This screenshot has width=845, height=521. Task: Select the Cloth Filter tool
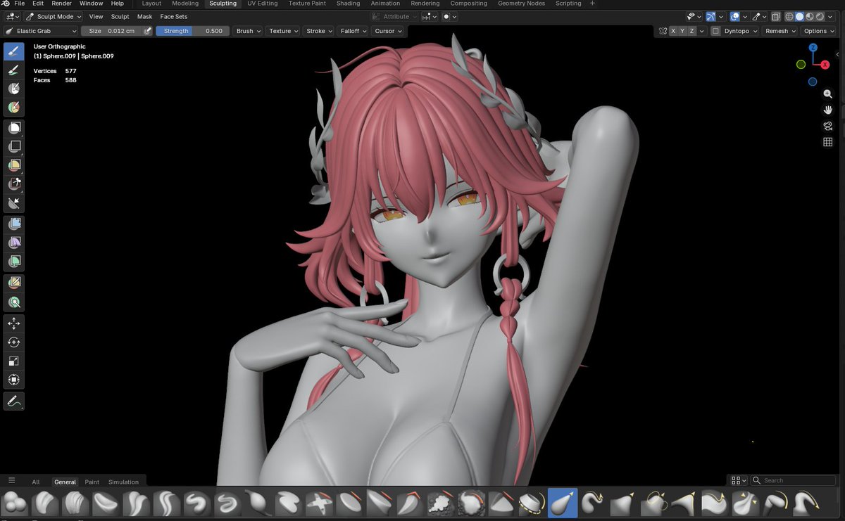(x=14, y=243)
